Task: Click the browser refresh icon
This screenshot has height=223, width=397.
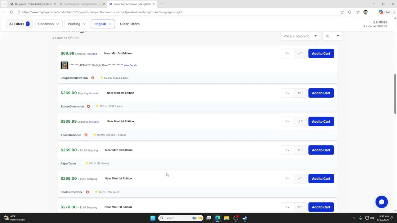Action: point(11,12)
